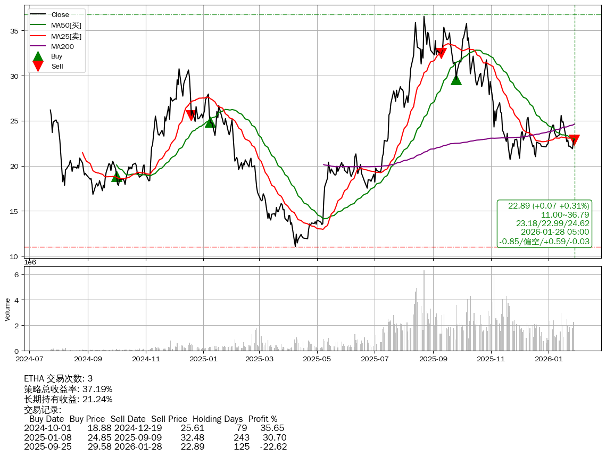Image resolution: width=606 pixels, height=456 pixels.
Task: Click the 2025-05 date label on x-axis
Action: point(317,359)
